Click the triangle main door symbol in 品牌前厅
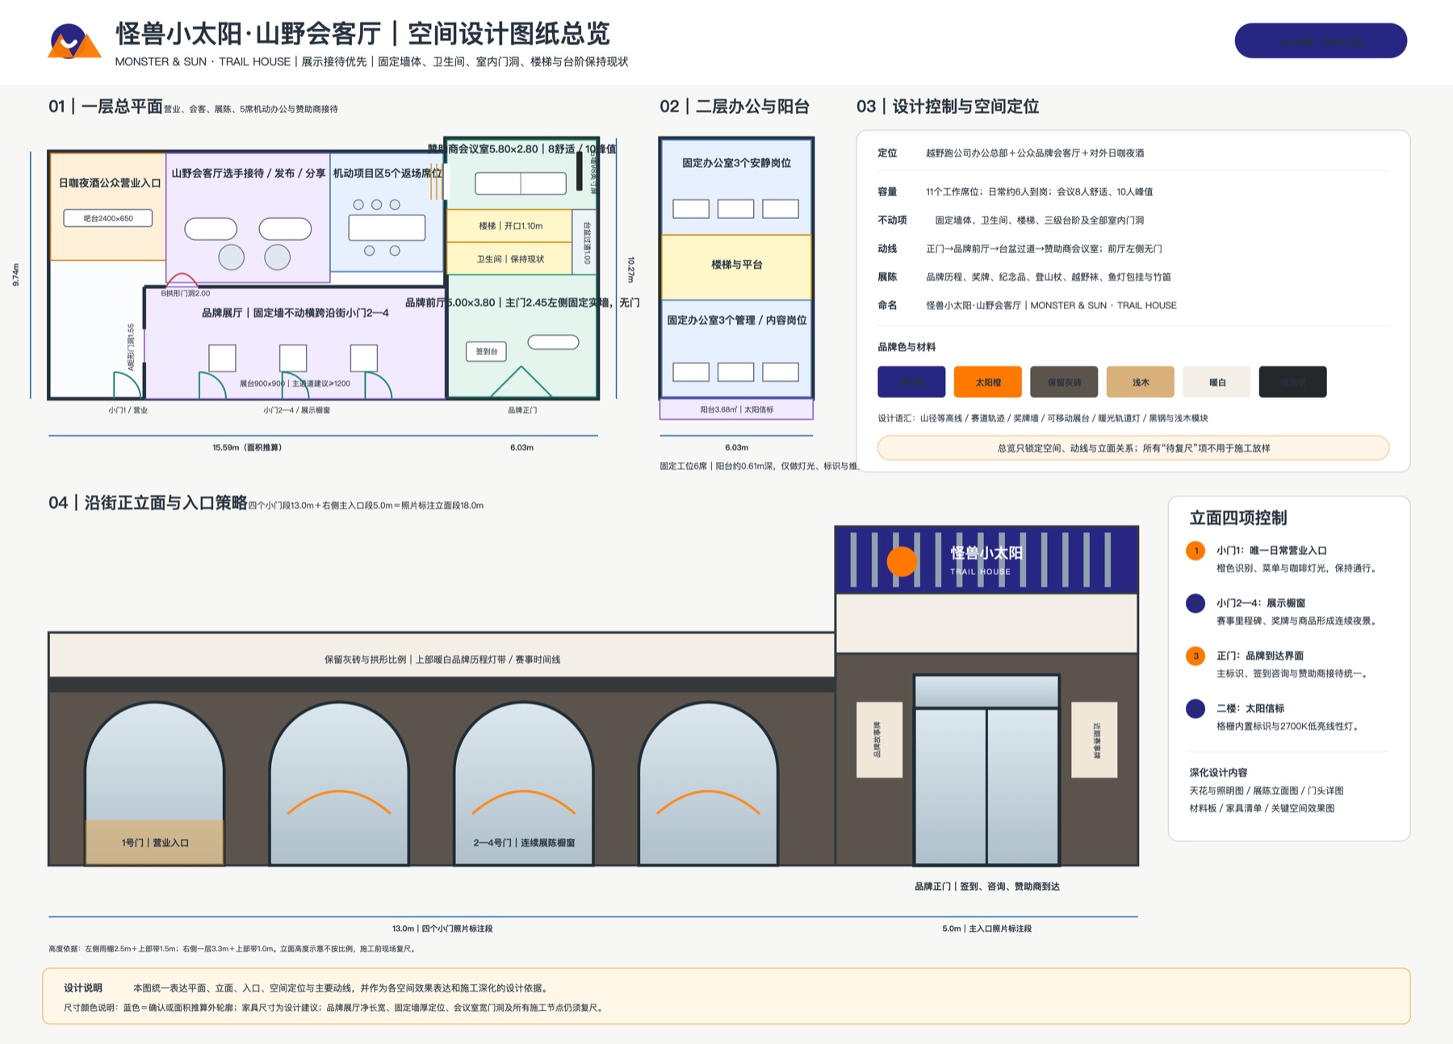 (521, 382)
